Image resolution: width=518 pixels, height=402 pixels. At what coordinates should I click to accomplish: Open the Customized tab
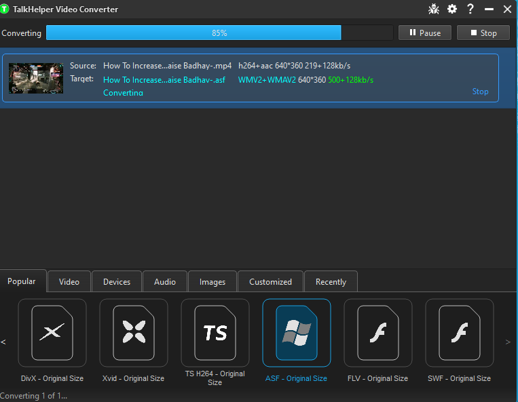271,282
